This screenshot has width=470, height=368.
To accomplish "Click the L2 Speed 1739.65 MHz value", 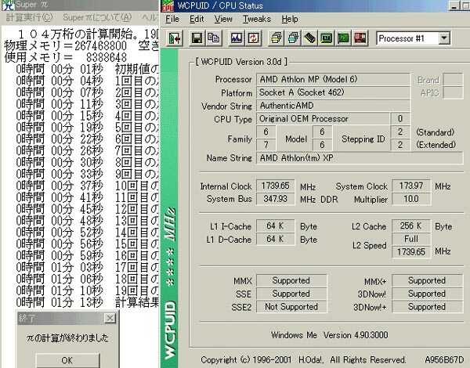I will click(411, 251).
